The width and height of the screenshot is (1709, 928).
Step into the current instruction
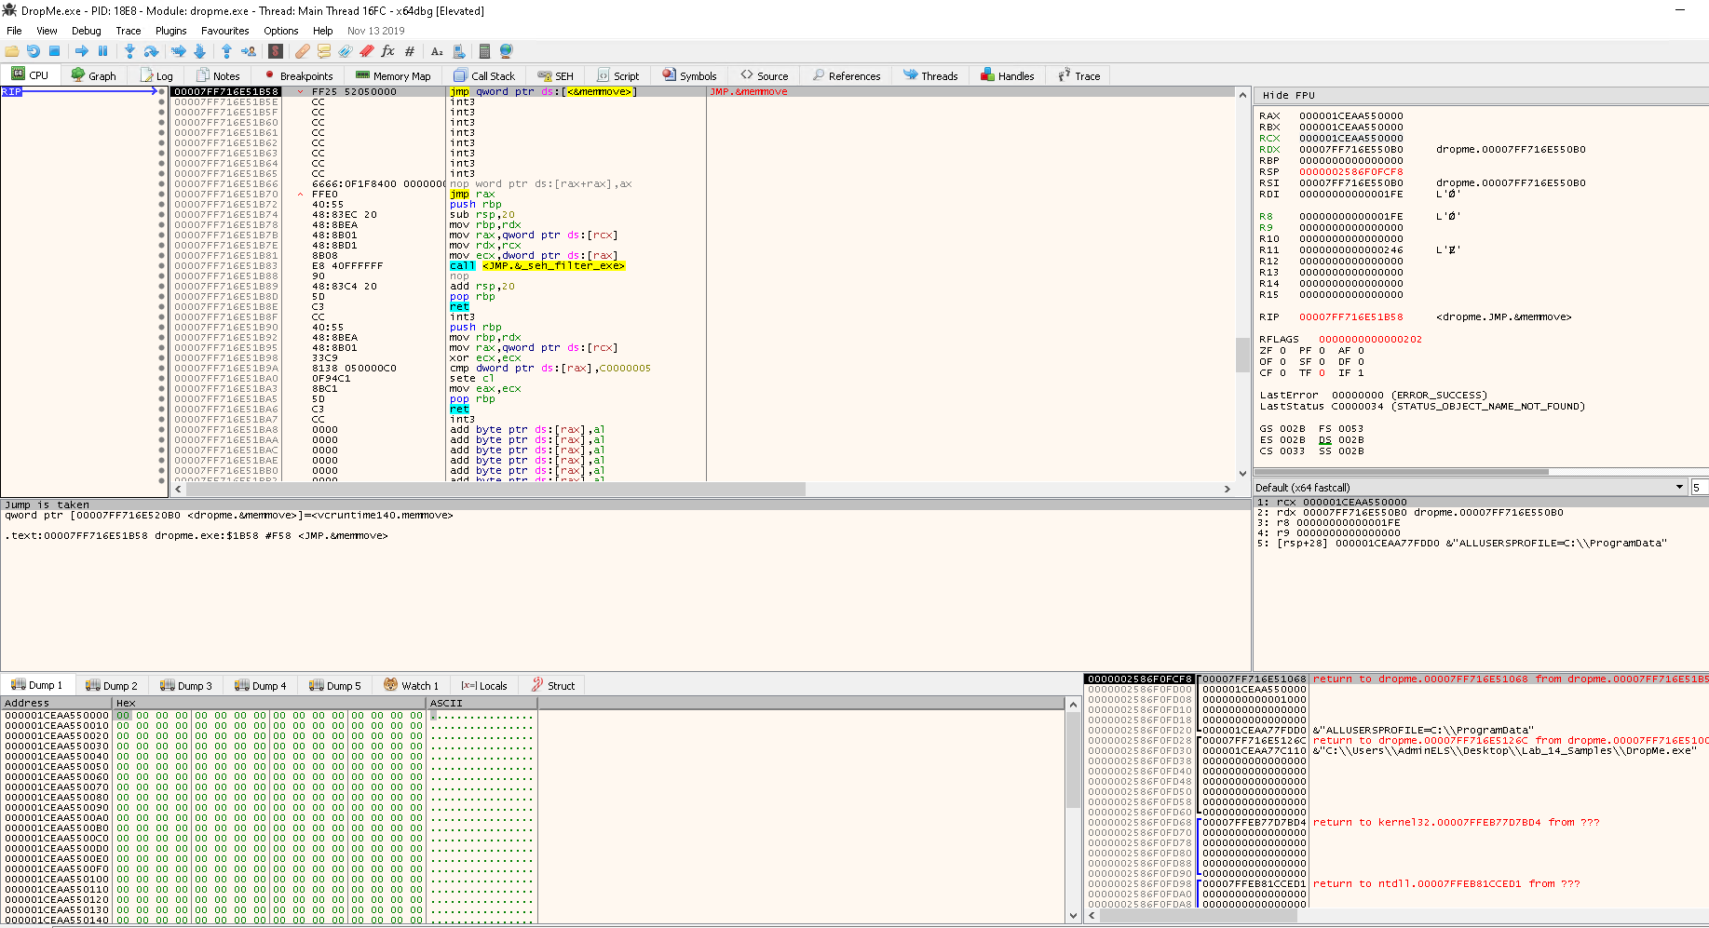pyautogui.click(x=129, y=51)
